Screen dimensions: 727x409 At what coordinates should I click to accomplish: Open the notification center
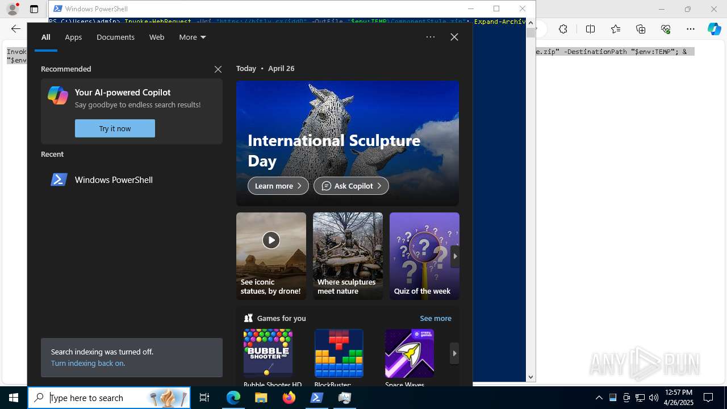(x=708, y=398)
